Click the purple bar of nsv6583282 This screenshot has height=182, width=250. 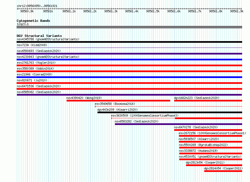178,124
